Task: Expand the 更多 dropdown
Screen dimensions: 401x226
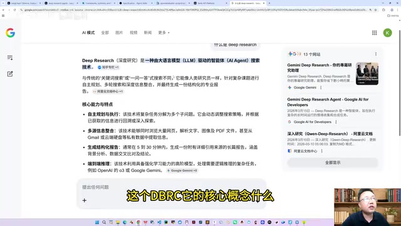Action: pos(164,33)
